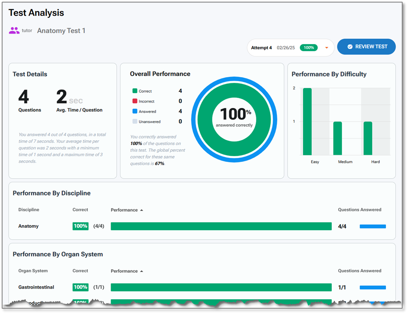Click the Attempt 4 label

[x=261, y=48]
